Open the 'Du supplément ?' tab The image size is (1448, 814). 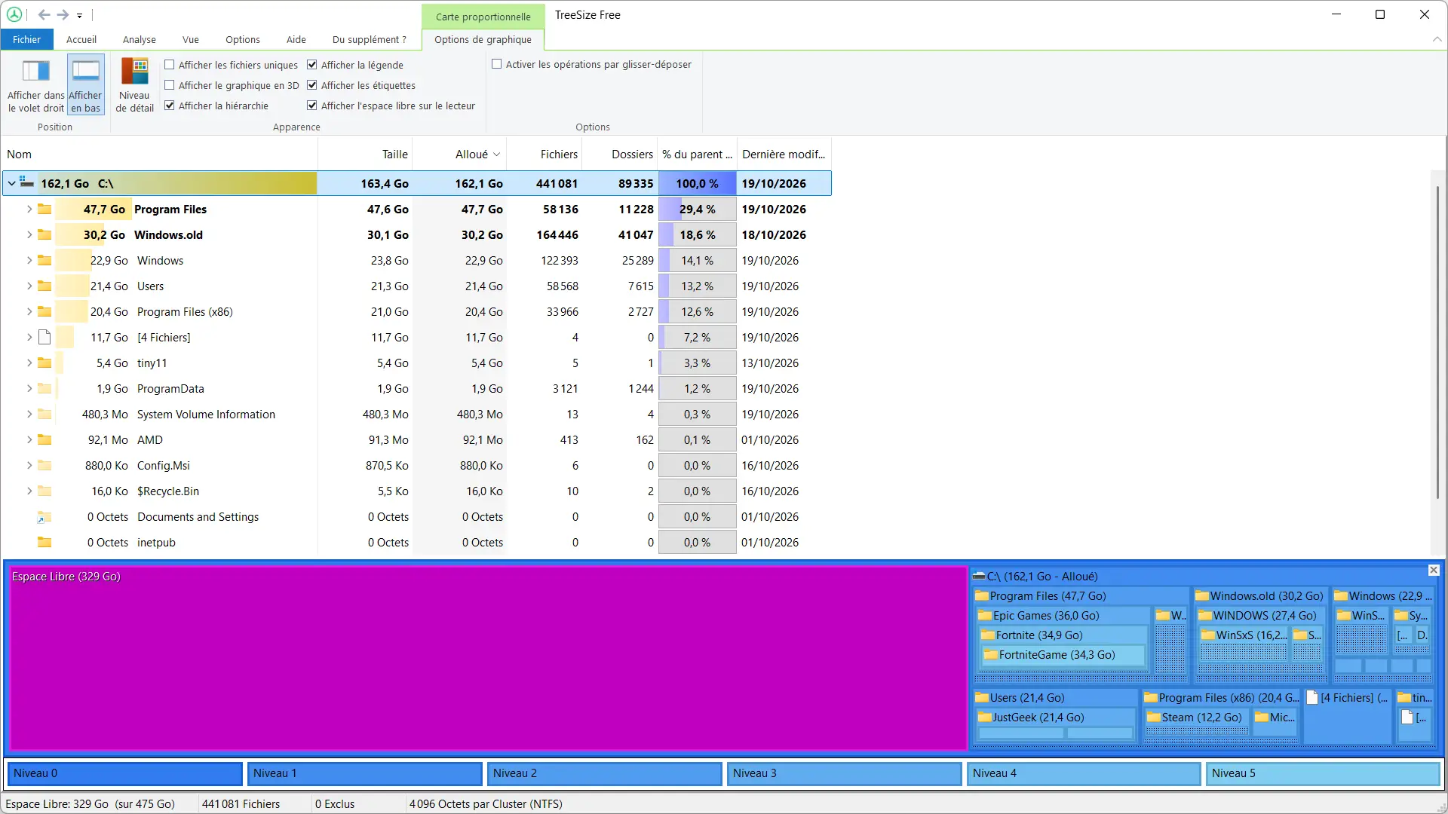(370, 39)
